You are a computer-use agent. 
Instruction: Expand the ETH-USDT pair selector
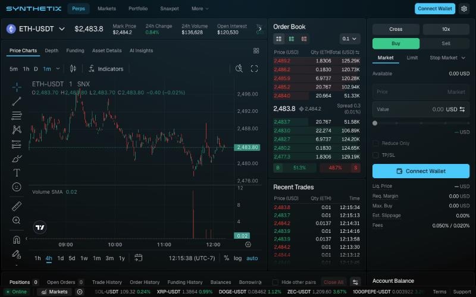[x=62, y=29]
